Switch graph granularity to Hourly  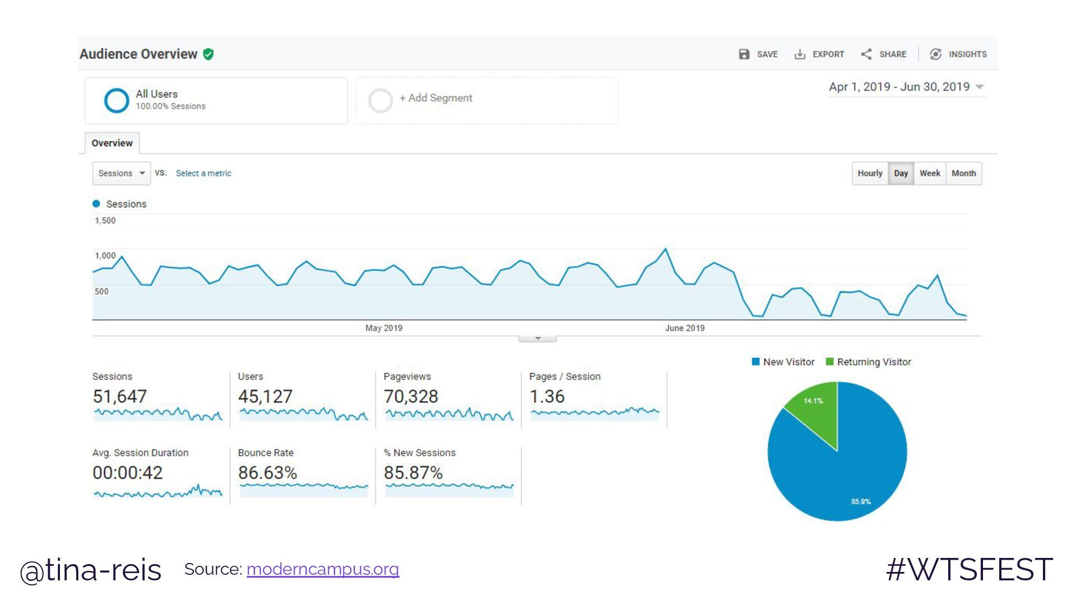point(869,174)
